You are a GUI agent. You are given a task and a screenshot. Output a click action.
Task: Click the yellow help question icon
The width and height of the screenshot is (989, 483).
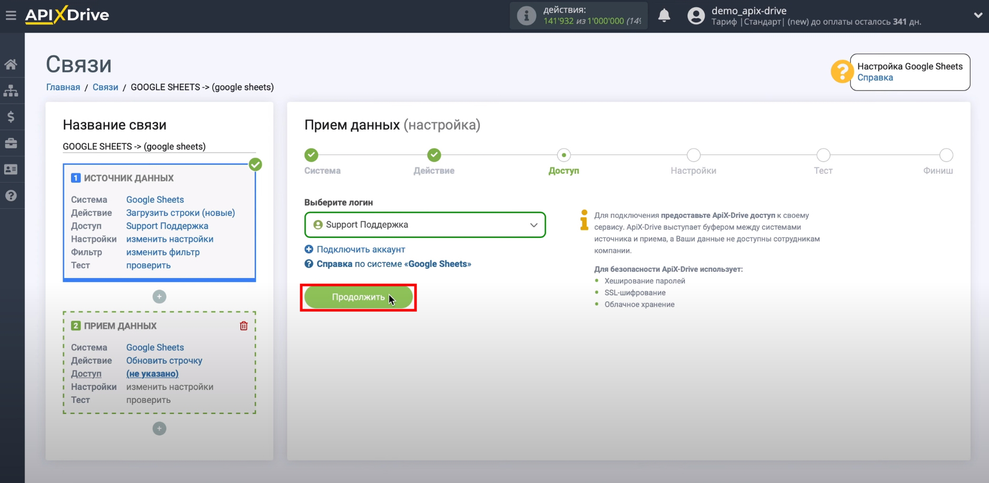tap(842, 72)
